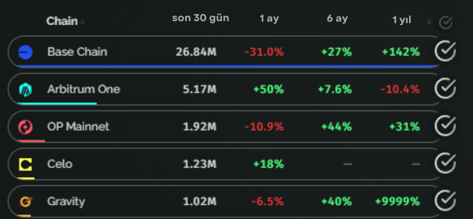The height and width of the screenshot is (219, 473).
Task: Click the +44% value in OP Mainnet row
Action: pos(336,127)
